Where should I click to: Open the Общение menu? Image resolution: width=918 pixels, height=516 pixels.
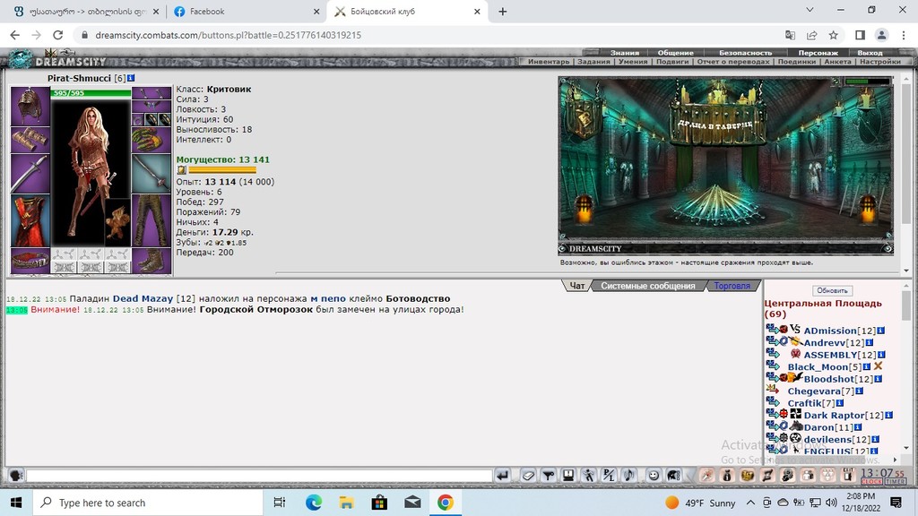[675, 53]
